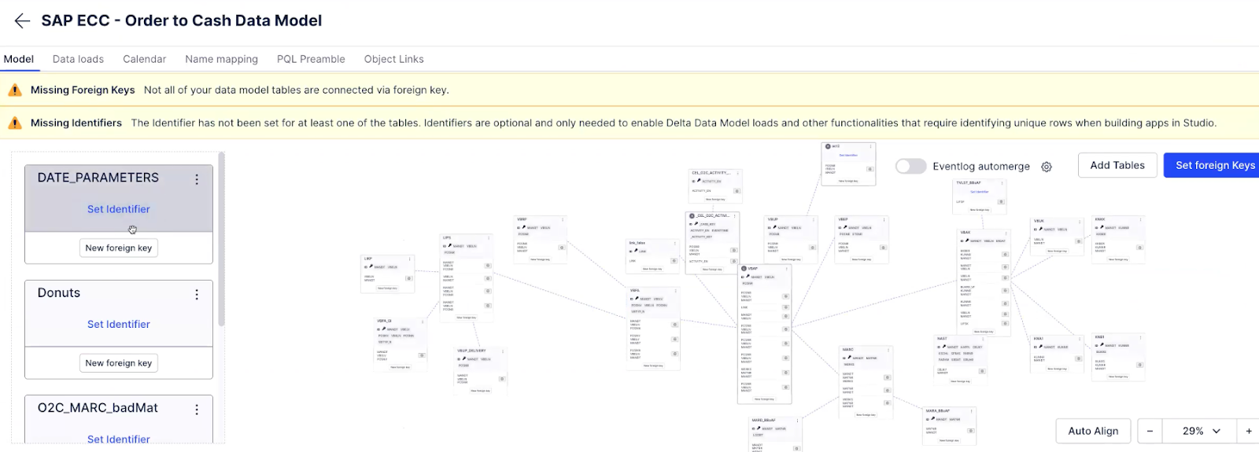
Task: Click the Add Tables button
Action: 1117,165
